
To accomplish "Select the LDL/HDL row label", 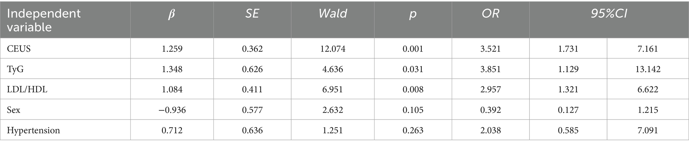I will 27,89.
